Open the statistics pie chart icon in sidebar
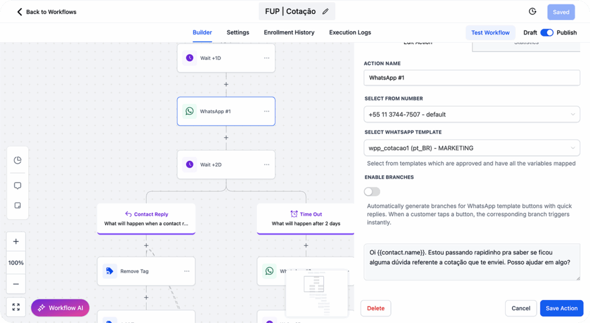 tap(17, 160)
